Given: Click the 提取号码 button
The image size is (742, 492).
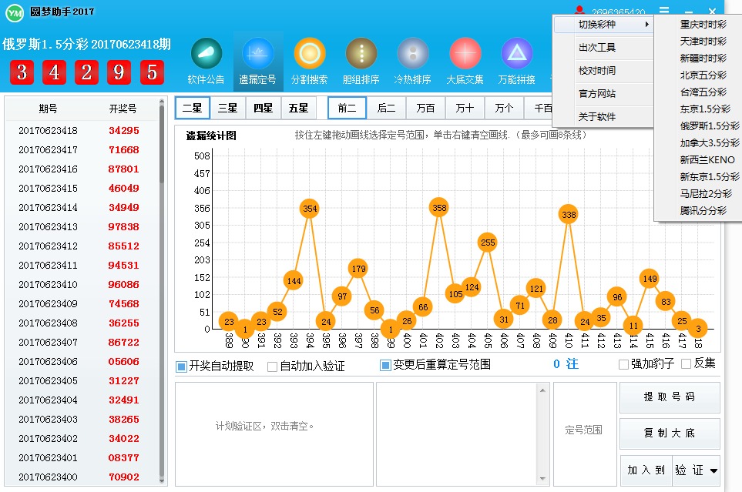Looking at the screenshot, I should tap(669, 398).
